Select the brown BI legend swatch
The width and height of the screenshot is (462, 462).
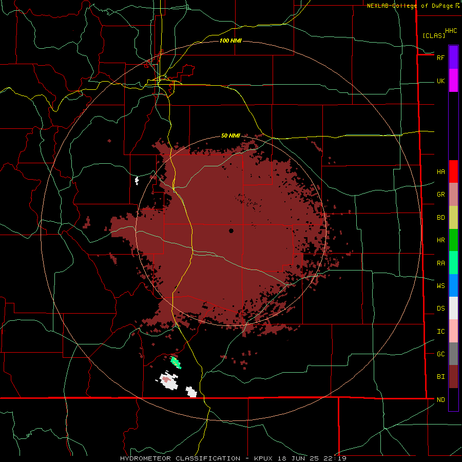(x=453, y=377)
